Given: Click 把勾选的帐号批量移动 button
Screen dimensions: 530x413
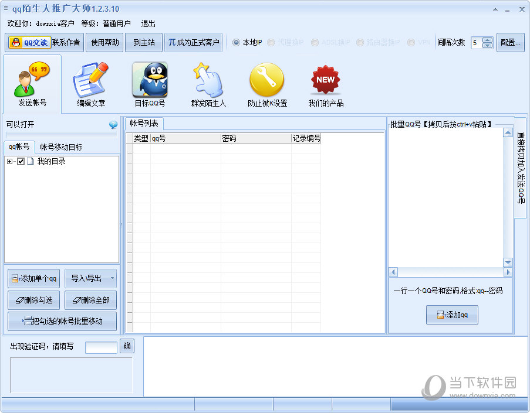Looking at the screenshot, I should (x=62, y=321).
